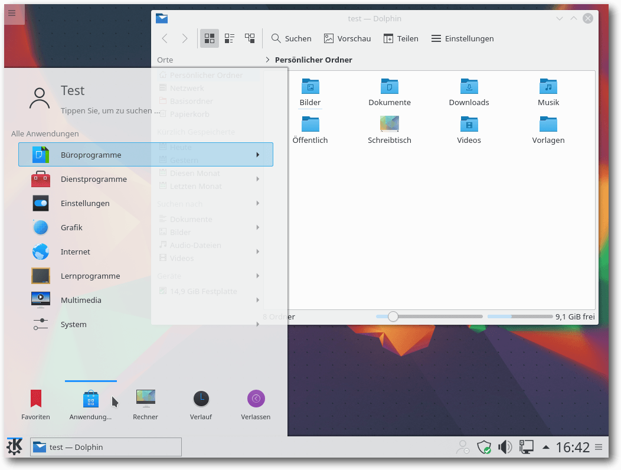Screen dimensions: 621x470
Task: Click the Dolphin window title icon
Action: coord(162,19)
